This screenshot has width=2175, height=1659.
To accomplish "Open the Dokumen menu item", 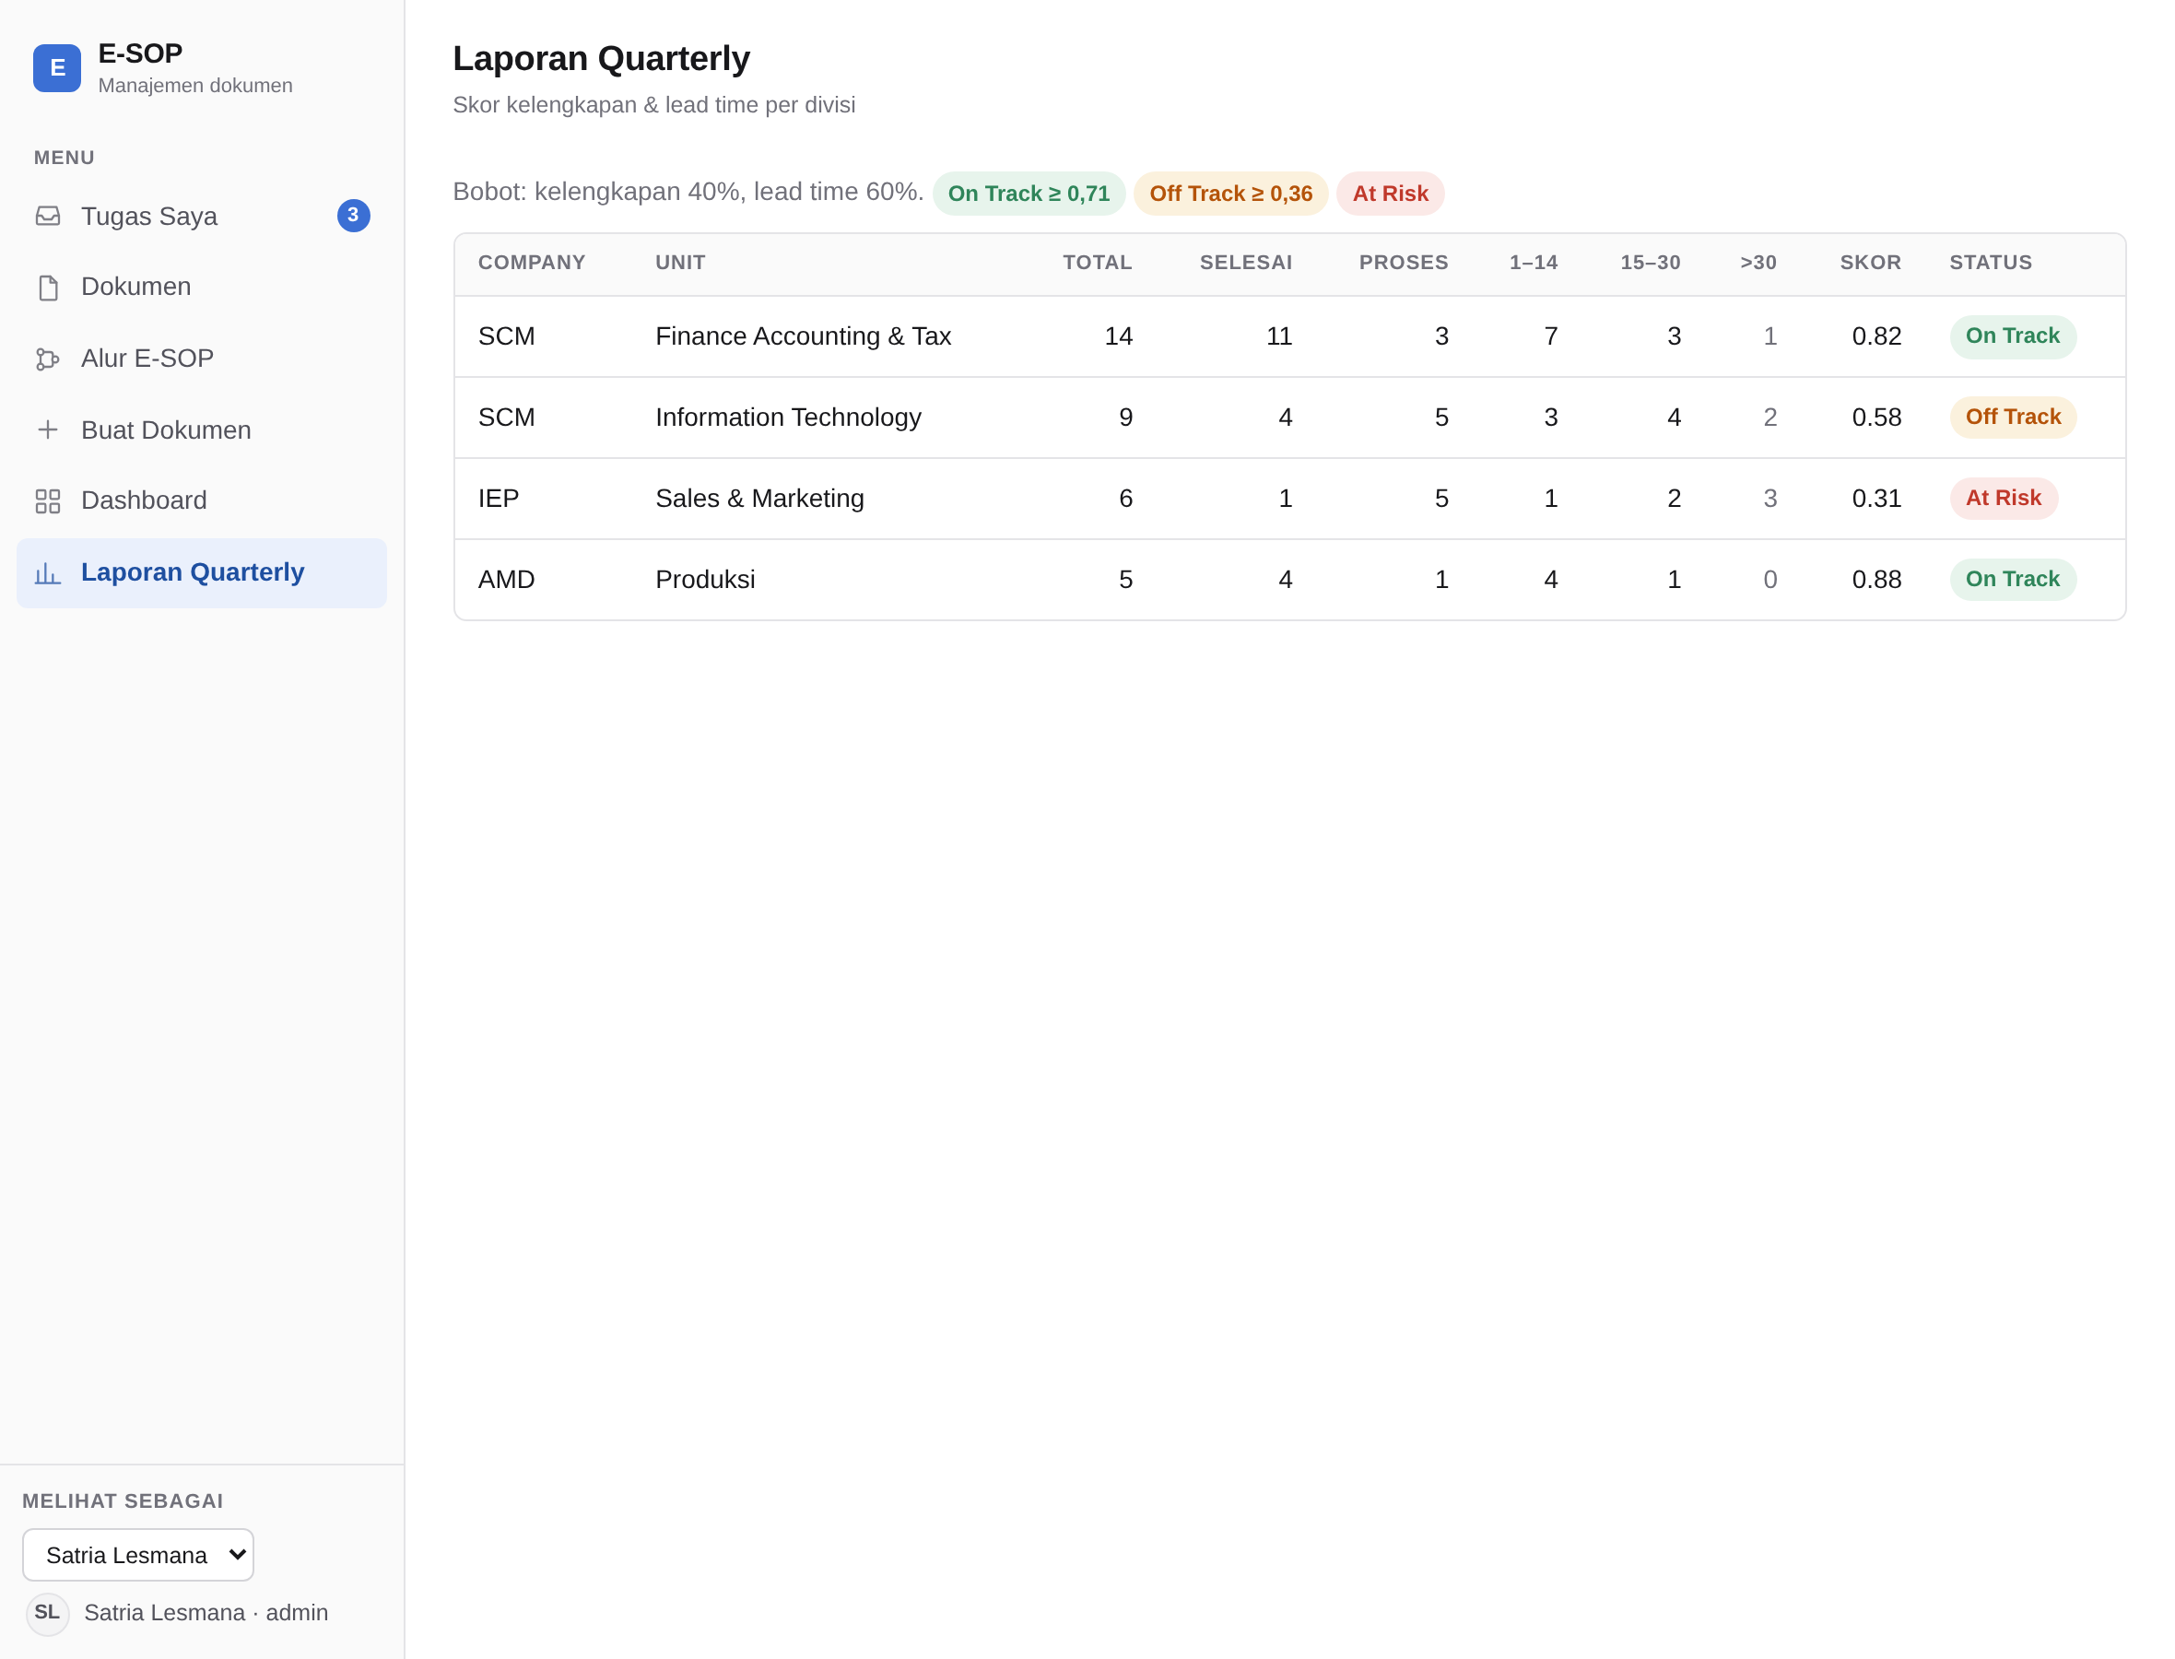I will pos(202,288).
